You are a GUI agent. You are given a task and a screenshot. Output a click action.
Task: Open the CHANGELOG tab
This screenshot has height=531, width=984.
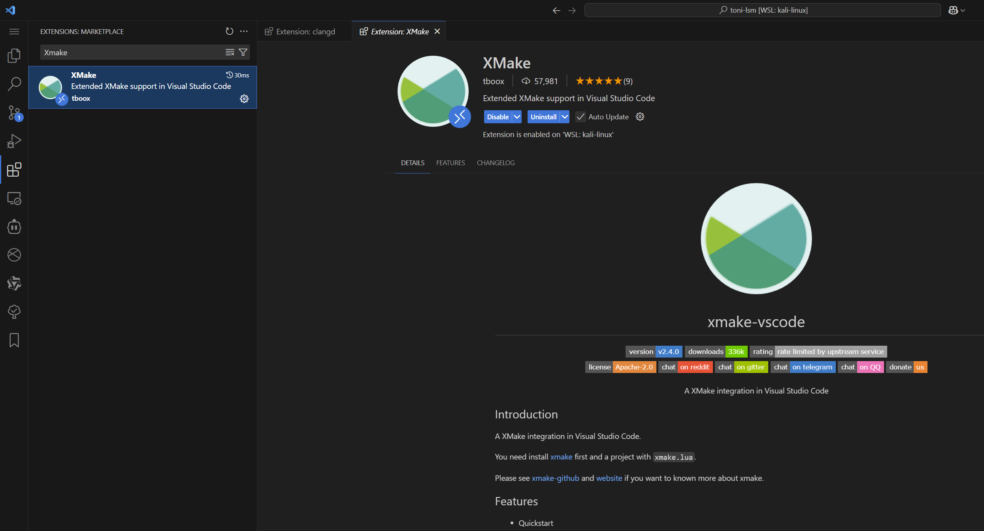click(x=496, y=163)
